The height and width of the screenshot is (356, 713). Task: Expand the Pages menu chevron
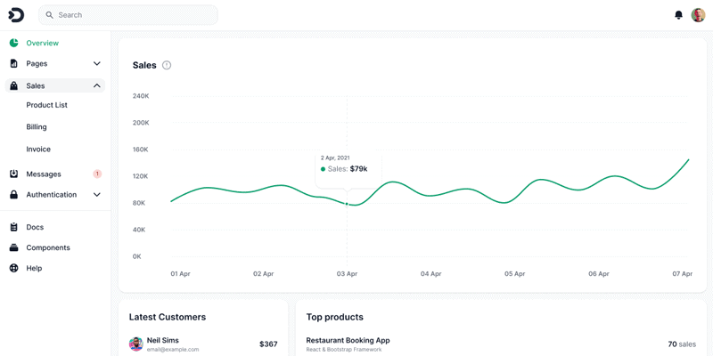[97, 64]
